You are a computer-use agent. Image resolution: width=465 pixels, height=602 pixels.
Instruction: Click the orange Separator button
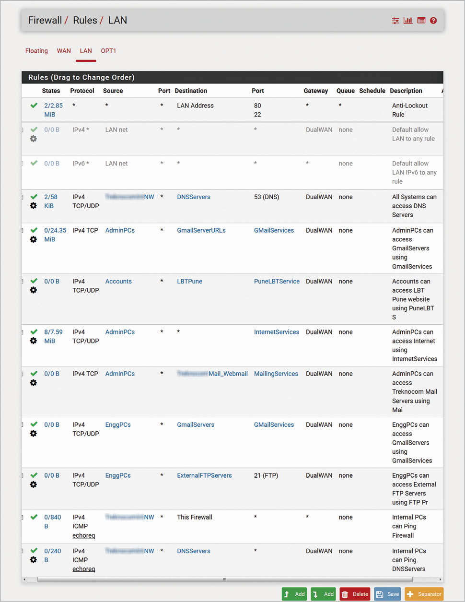coord(424,594)
